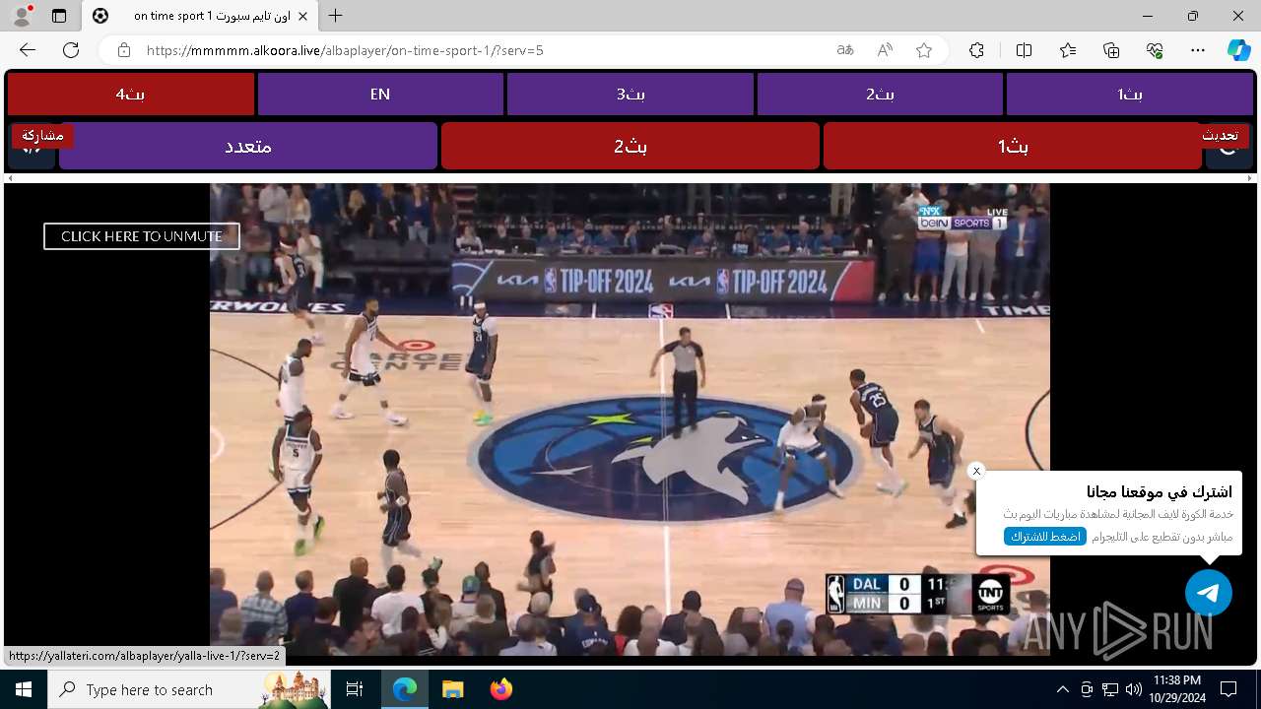Close the on time sport 1 tab
1261x709 pixels.
coord(303,16)
